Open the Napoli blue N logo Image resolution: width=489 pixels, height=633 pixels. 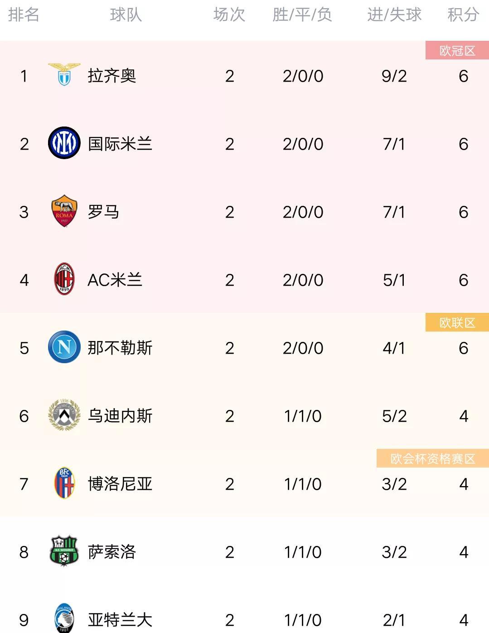(64, 347)
